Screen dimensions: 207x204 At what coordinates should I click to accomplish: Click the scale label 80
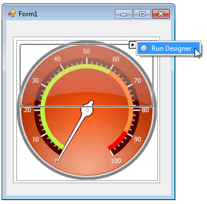(145, 110)
